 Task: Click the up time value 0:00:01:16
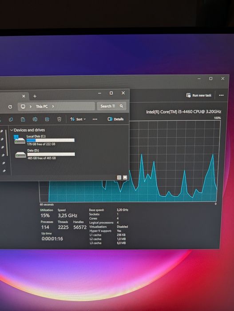(52, 239)
